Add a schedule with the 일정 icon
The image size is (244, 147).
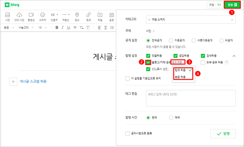111,17
